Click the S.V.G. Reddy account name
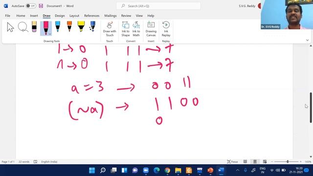Image resolution: width=313 pixels, height=176 pixels. 247,6
